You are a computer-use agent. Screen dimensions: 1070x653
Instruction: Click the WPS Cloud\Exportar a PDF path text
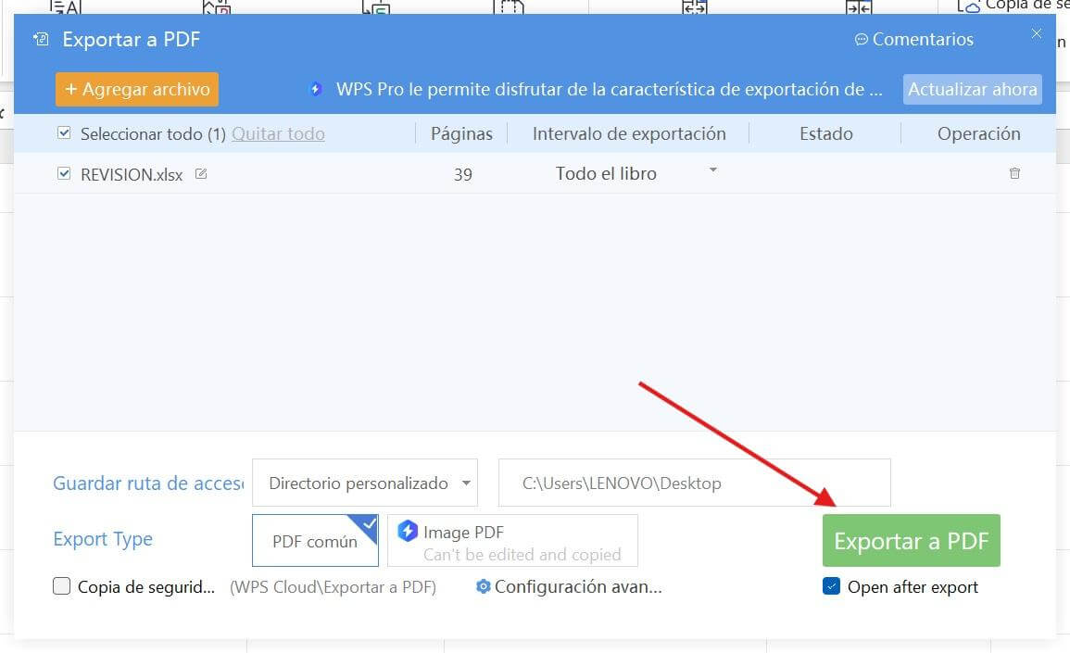333,587
